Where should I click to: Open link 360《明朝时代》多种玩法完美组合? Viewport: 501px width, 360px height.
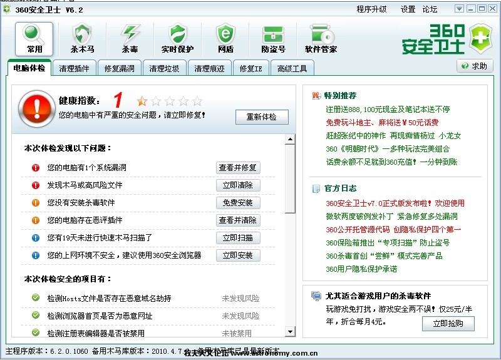coord(388,149)
